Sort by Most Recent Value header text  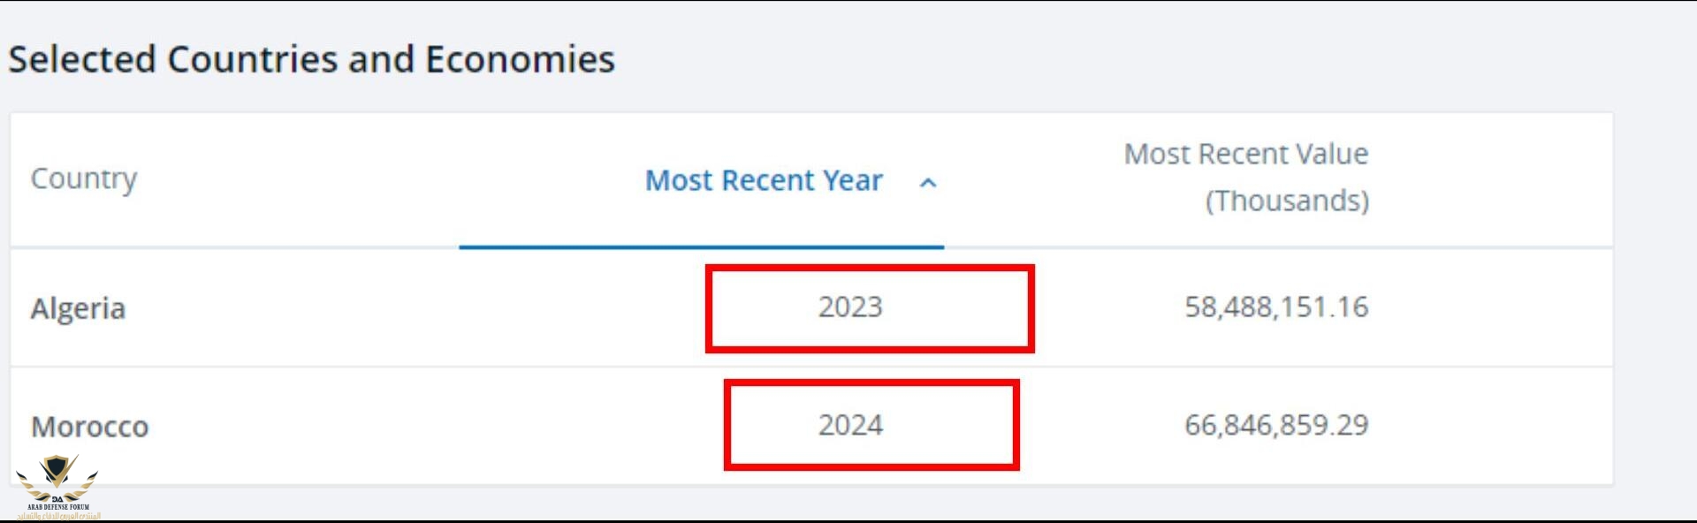pyautogui.click(x=1245, y=155)
